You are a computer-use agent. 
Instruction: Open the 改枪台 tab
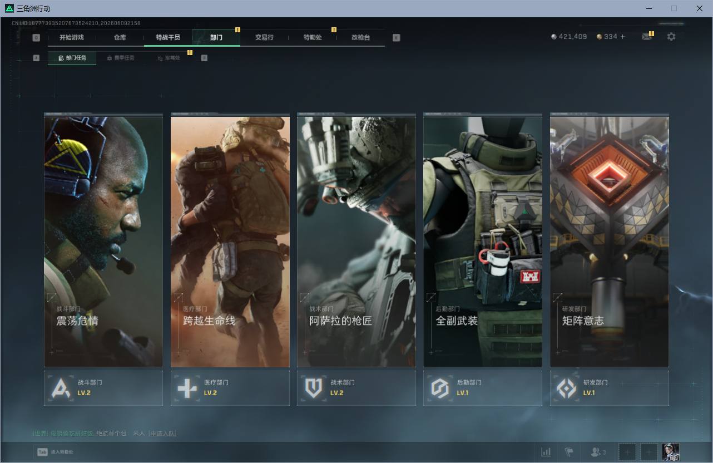360,37
